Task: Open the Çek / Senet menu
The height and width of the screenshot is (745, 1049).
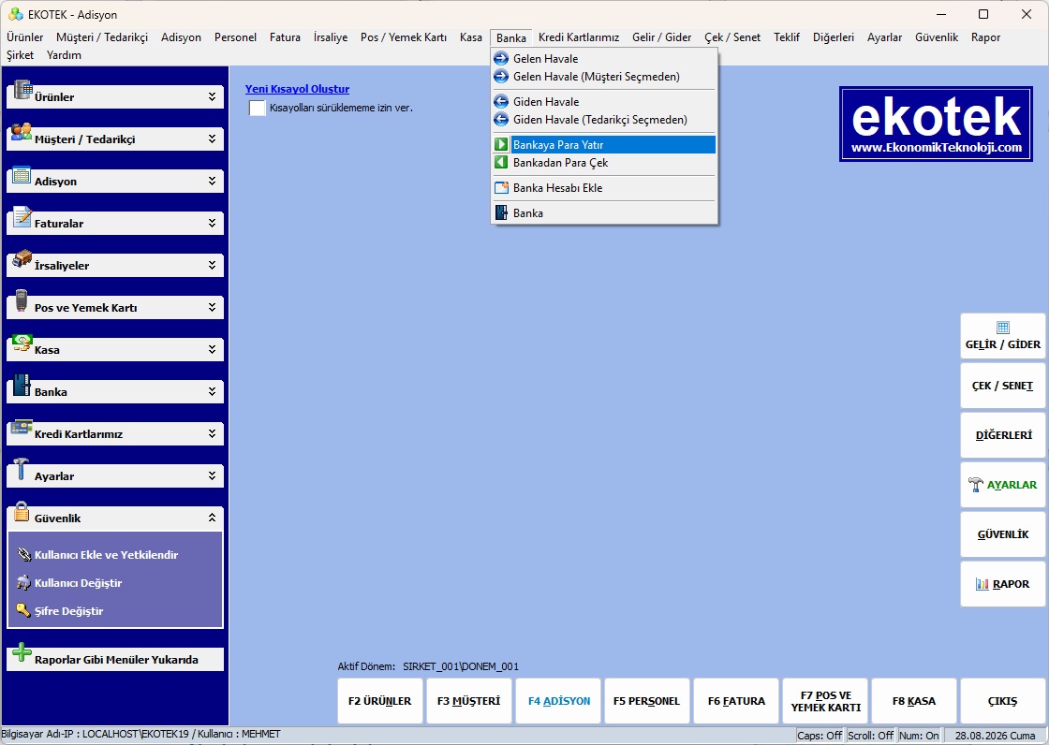Action: coord(731,37)
